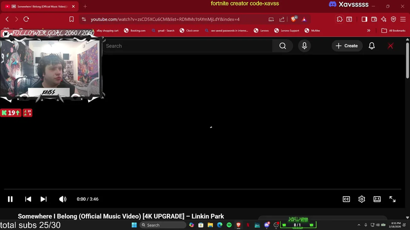Show hidden system tray icons chevron

(x=359, y=225)
